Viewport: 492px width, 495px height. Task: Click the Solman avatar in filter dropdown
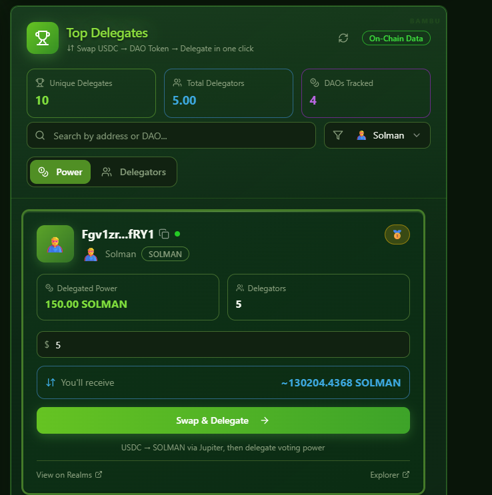click(361, 135)
